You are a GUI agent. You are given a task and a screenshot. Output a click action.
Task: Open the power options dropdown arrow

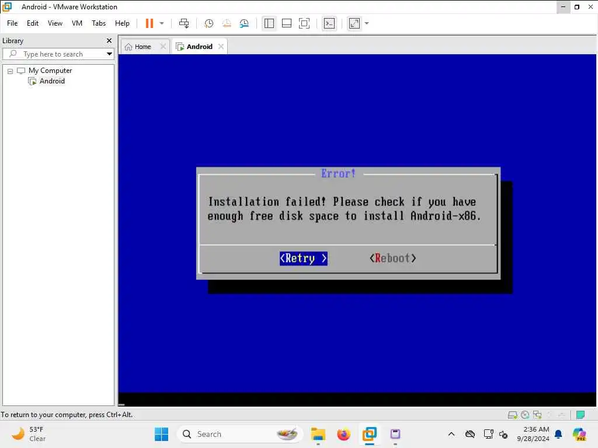tap(162, 23)
